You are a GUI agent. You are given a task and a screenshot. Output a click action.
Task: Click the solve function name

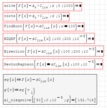10,6
